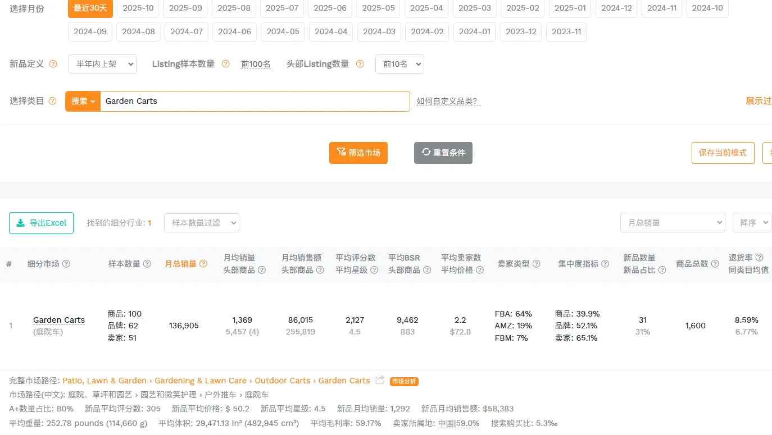Open the 降序 sort order dropdown
This screenshot has width=772, height=435.
(751, 222)
